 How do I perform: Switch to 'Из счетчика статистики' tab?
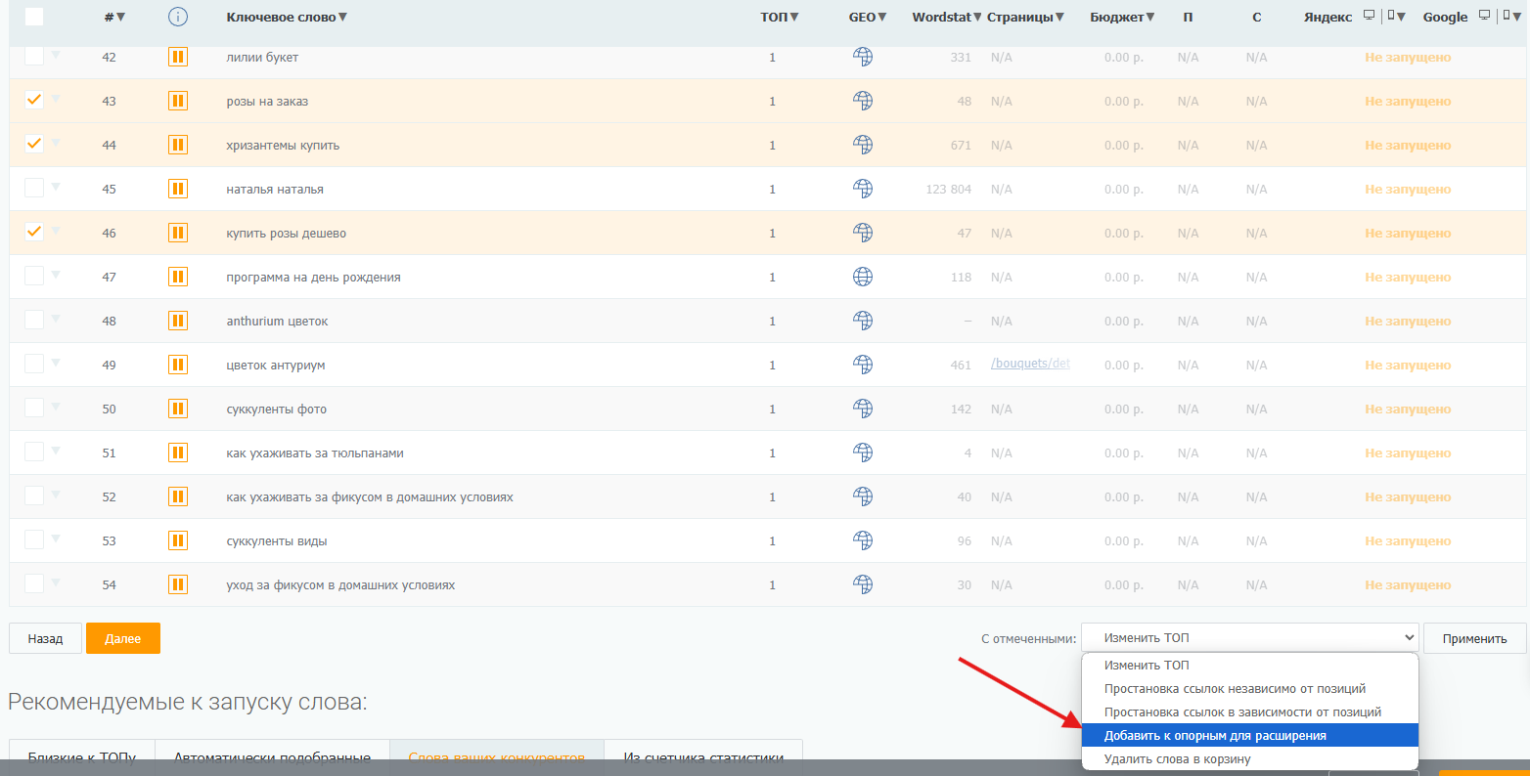703,757
